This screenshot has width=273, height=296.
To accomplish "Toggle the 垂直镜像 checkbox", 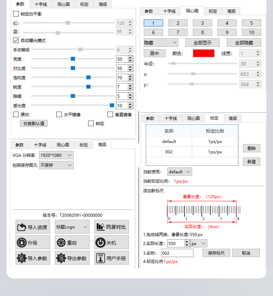I will coord(110,114).
